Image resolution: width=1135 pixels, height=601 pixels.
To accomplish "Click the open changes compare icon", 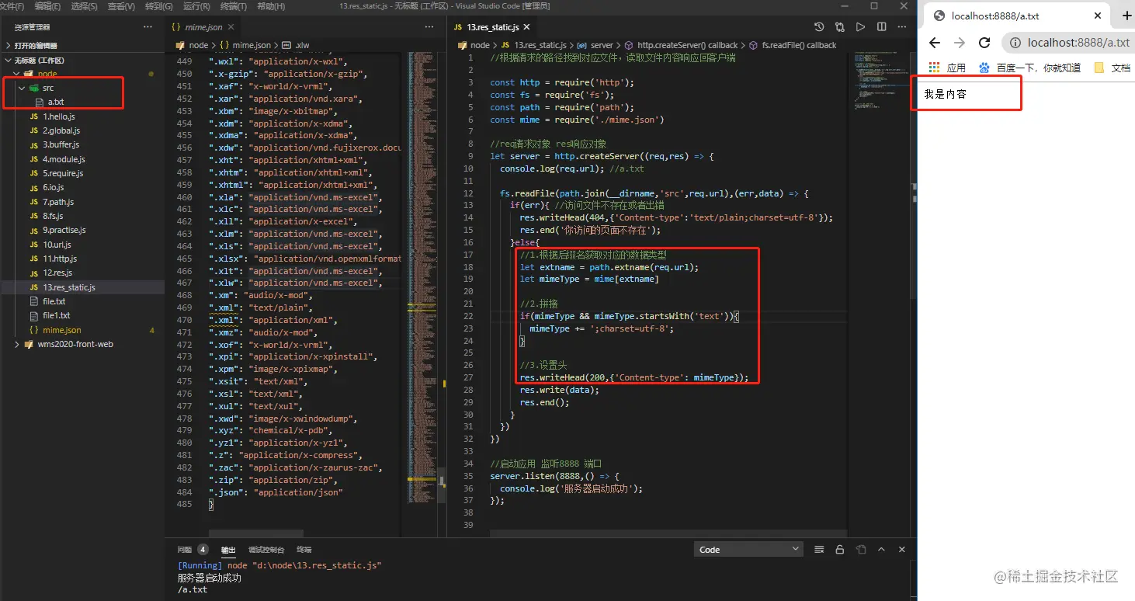I will (x=839, y=27).
